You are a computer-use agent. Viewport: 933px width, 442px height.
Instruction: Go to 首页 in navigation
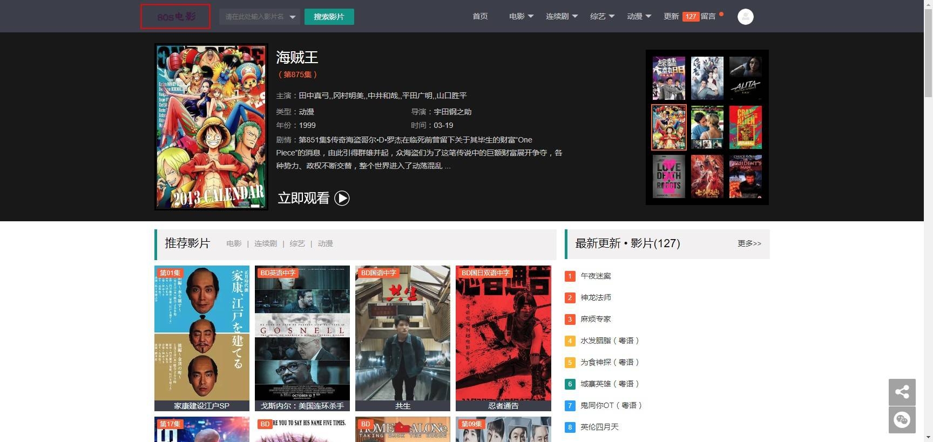[480, 16]
